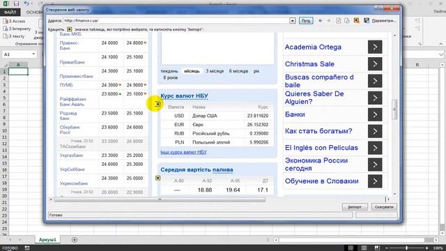The height and width of the screenshot is (251, 446).
Task: Open the ФАЙЛ tab in Excel
Action: point(10,13)
